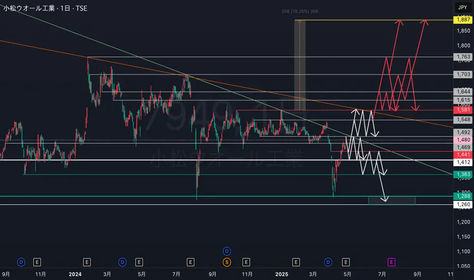Click the chart title 小松ウオール工業 · 1日 · TSE
This screenshot has width=474, height=280.
click(45, 8)
